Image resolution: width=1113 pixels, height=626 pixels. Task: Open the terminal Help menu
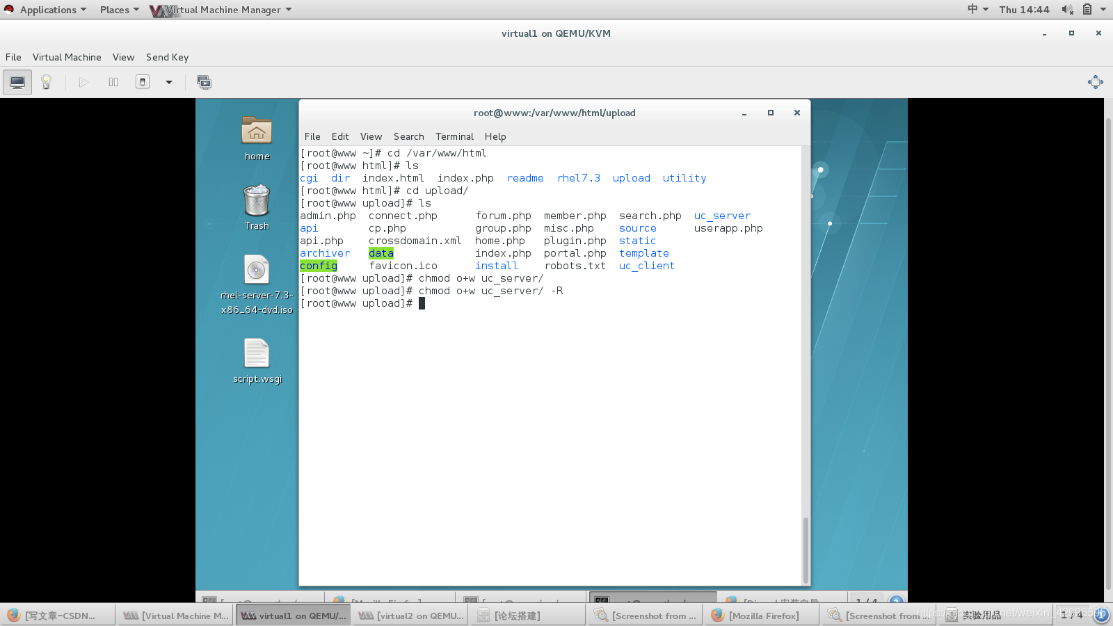tap(495, 136)
